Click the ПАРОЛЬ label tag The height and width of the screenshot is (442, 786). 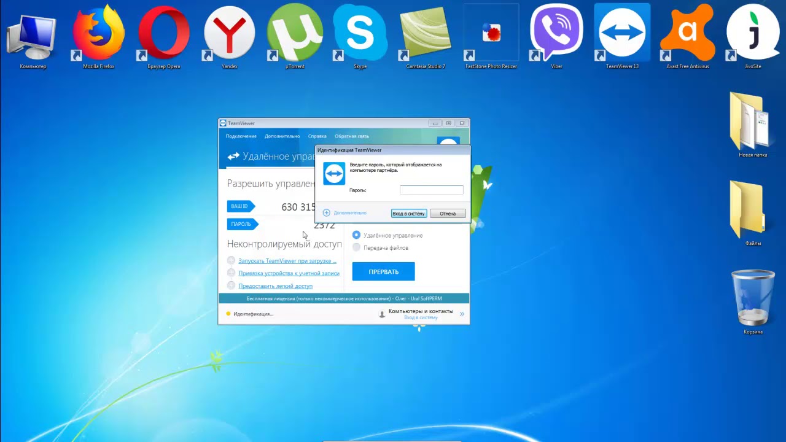click(x=242, y=224)
